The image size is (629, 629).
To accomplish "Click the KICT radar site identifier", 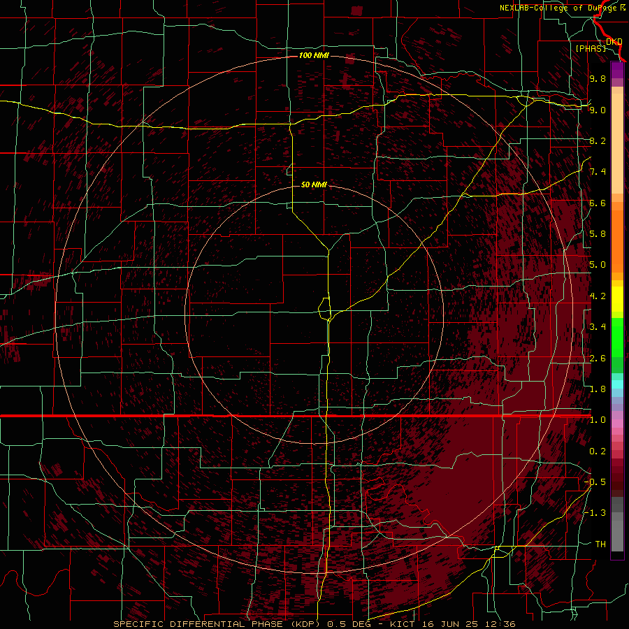I will [403, 624].
